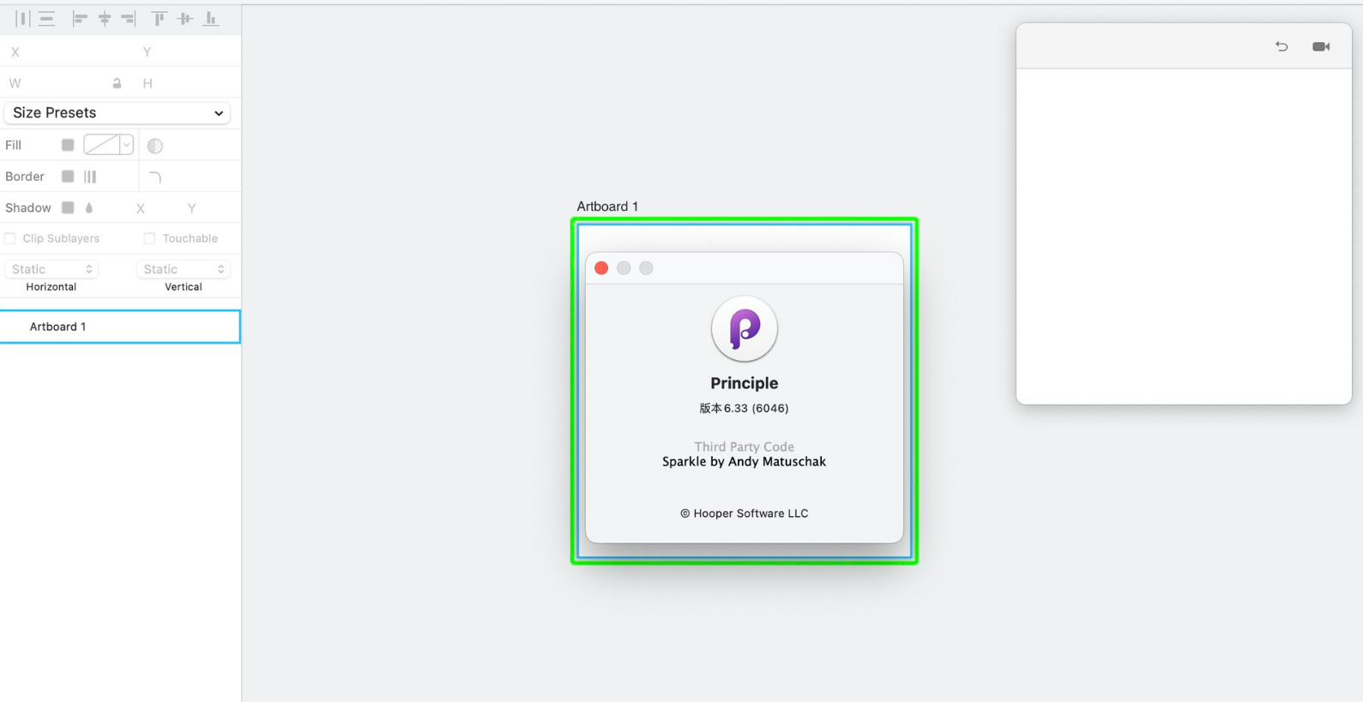Click the Artboard 1 label above canvas
The width and height of the screenshot is (1363, 702).
(607, 207)
